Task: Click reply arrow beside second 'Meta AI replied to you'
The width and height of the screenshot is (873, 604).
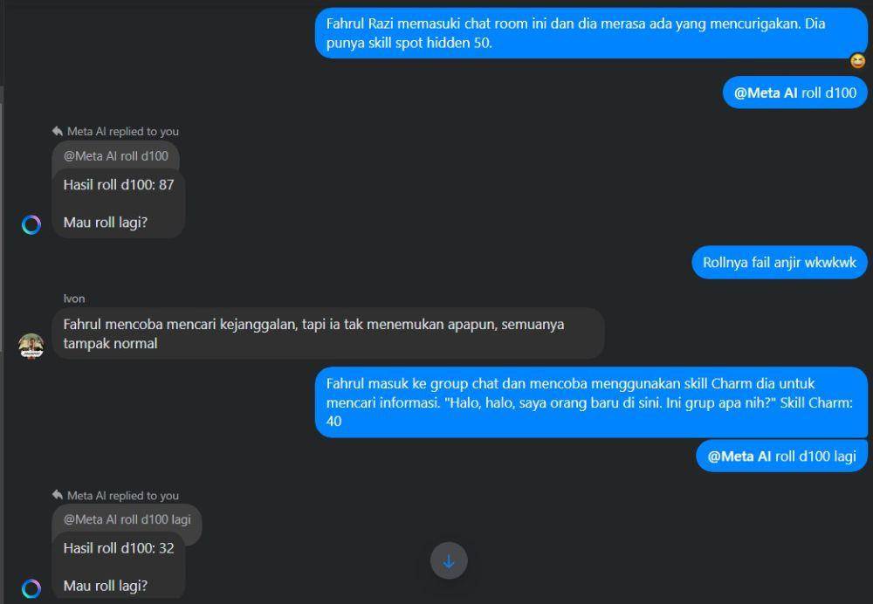Action: coord(58,495)
